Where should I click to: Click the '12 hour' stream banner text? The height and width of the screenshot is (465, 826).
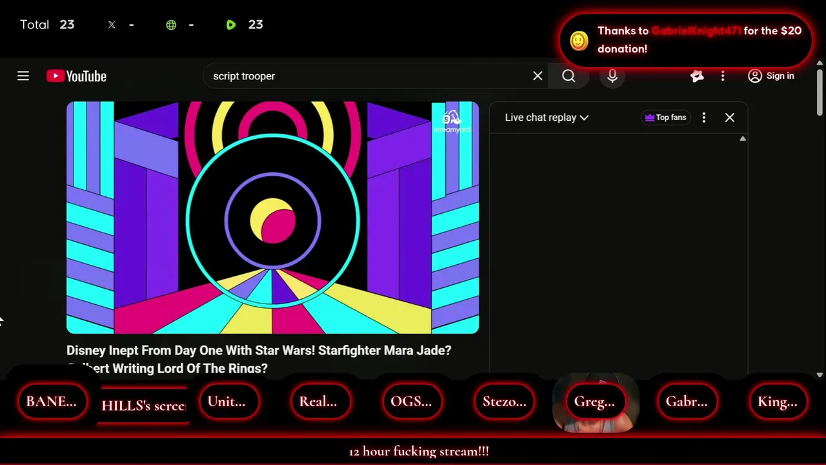coord(419,451)
